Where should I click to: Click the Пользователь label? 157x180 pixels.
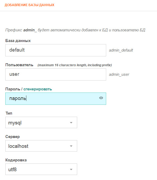[x=19, y=65]
